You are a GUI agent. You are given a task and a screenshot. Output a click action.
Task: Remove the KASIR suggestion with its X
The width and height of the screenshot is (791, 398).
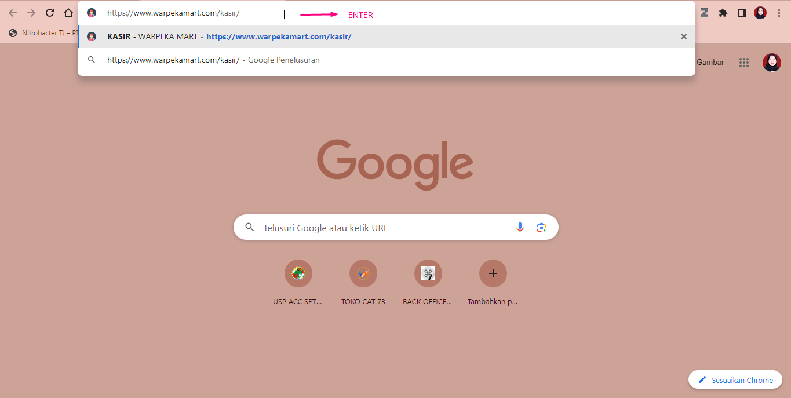click(x=684, y=36)
